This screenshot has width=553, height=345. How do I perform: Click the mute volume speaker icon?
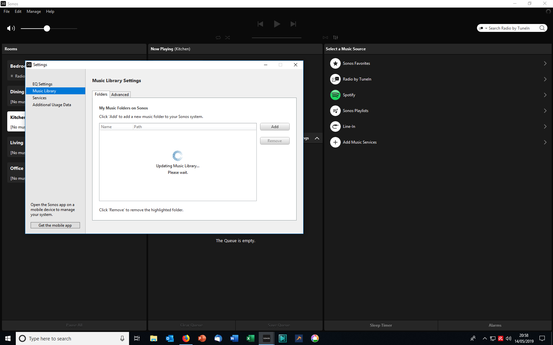pyautogui.click(x=11, y=28)
